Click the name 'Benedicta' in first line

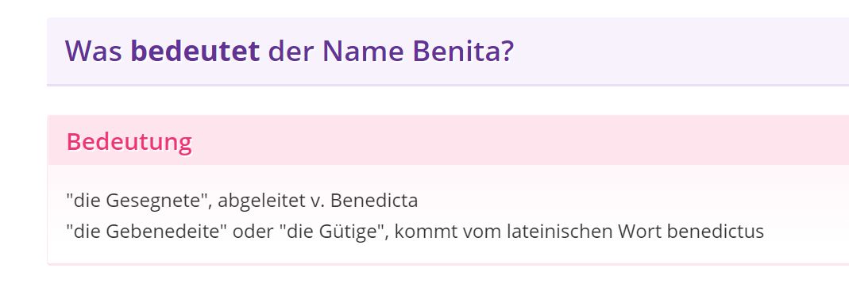click(373, 201)
